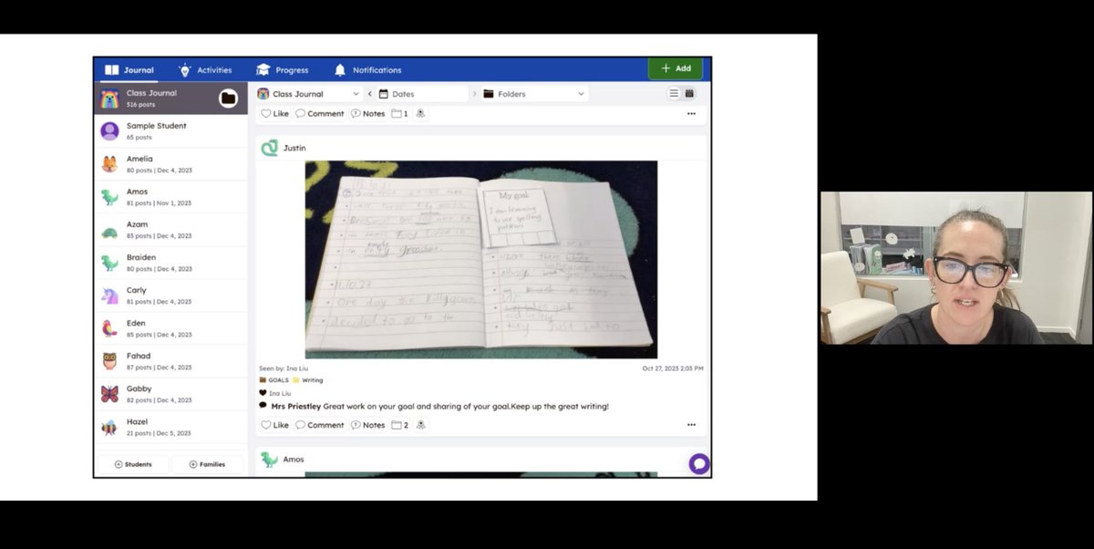Viewport: 1094px width, 549px height.
Task: Click Gabby's butterfly avatar icon
Action: click(109, 394)
